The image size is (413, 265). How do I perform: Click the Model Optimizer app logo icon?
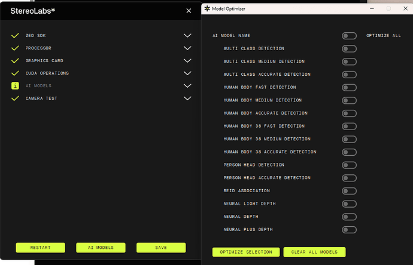point(207,9)
